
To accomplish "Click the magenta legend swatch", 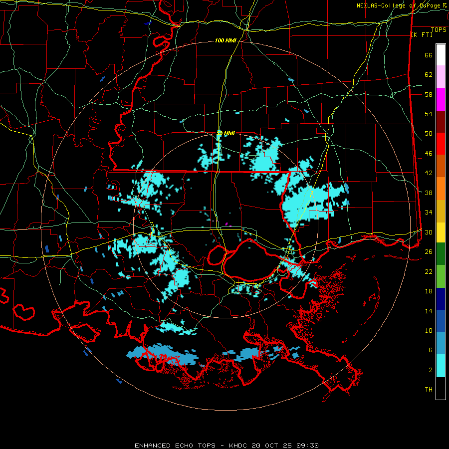I will coord(441,99).
